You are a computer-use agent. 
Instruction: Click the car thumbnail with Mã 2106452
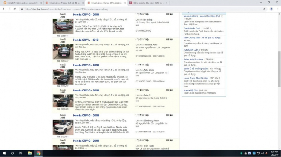tap(63, 77)
